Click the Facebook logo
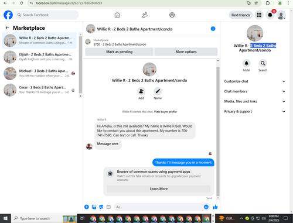The width and height of the screenshot is (293, 223). click(8, 15)
